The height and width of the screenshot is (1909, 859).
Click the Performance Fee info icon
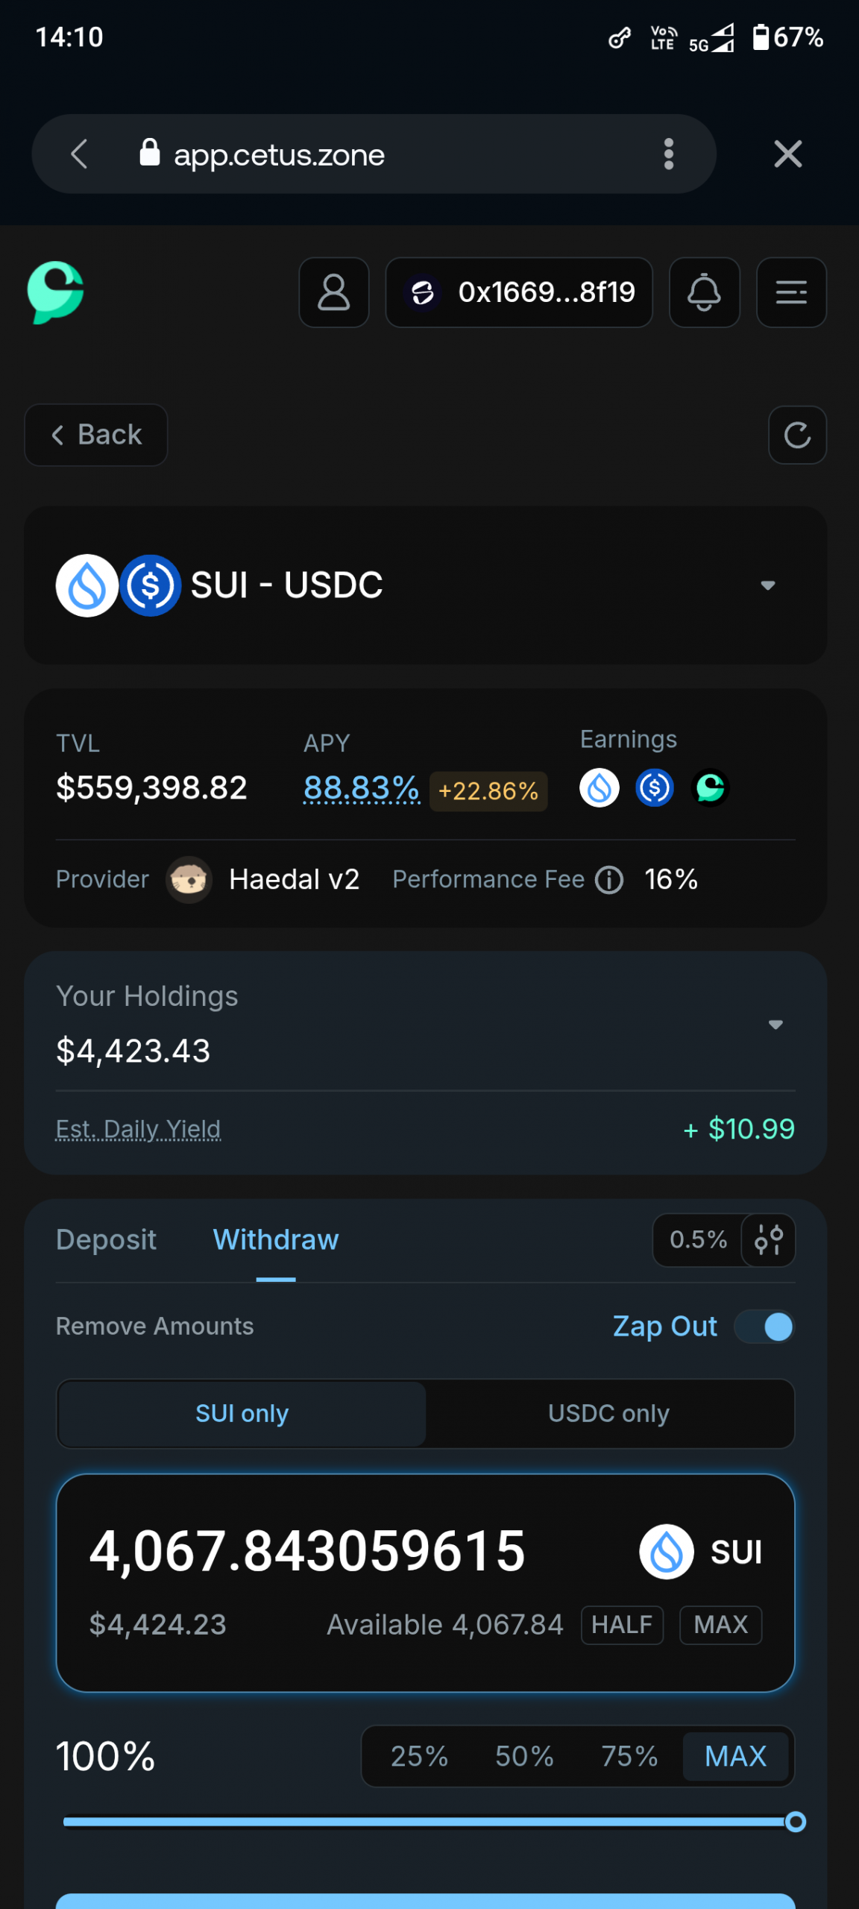(609, 880)
